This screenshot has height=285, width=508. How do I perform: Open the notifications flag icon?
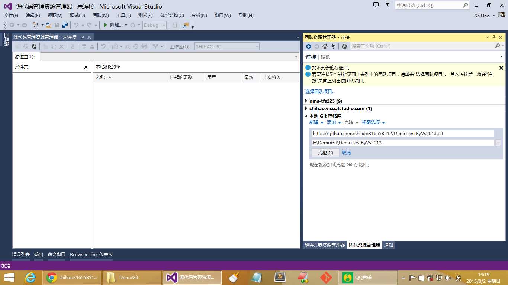pyautogui.click(x=388, y=5)
